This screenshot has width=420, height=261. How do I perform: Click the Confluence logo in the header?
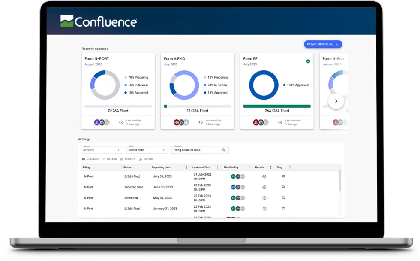99,21
